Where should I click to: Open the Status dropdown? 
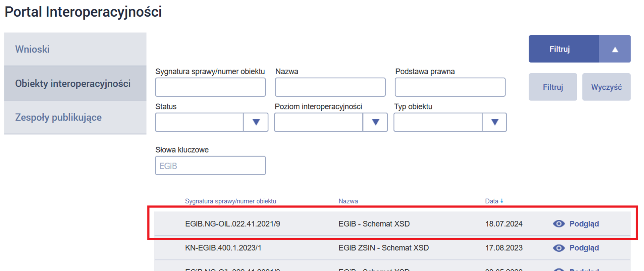tap(256, 122)
